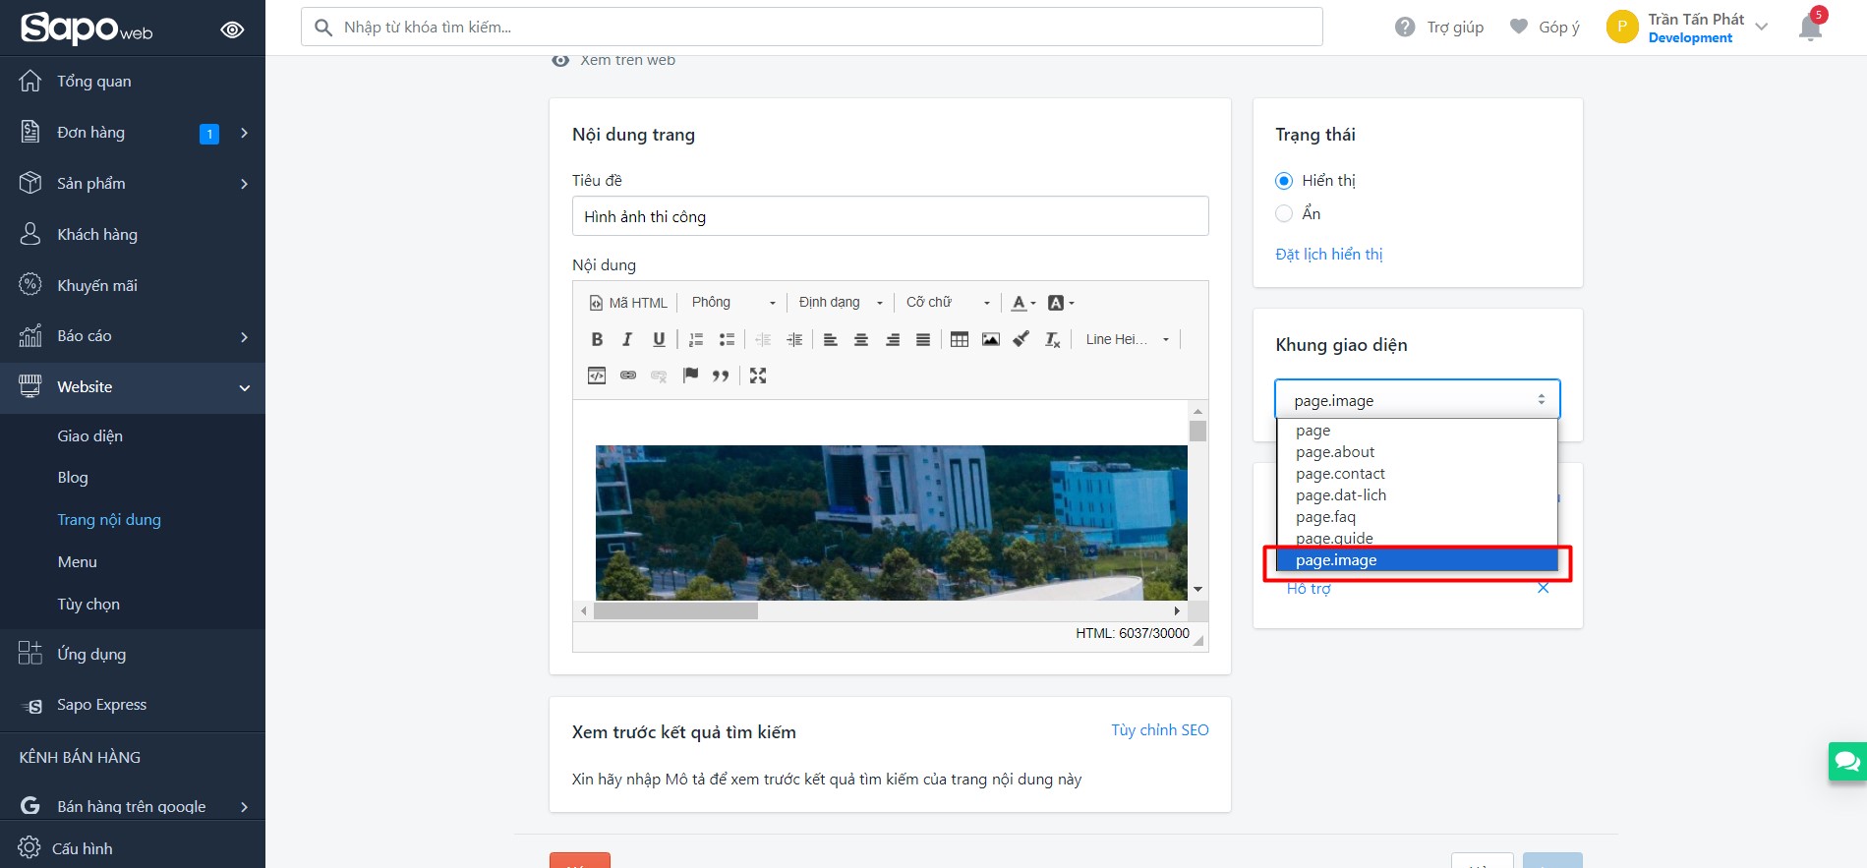Click the embedded building image in the editor
The image size is (1867, 868).
(891, 523)
